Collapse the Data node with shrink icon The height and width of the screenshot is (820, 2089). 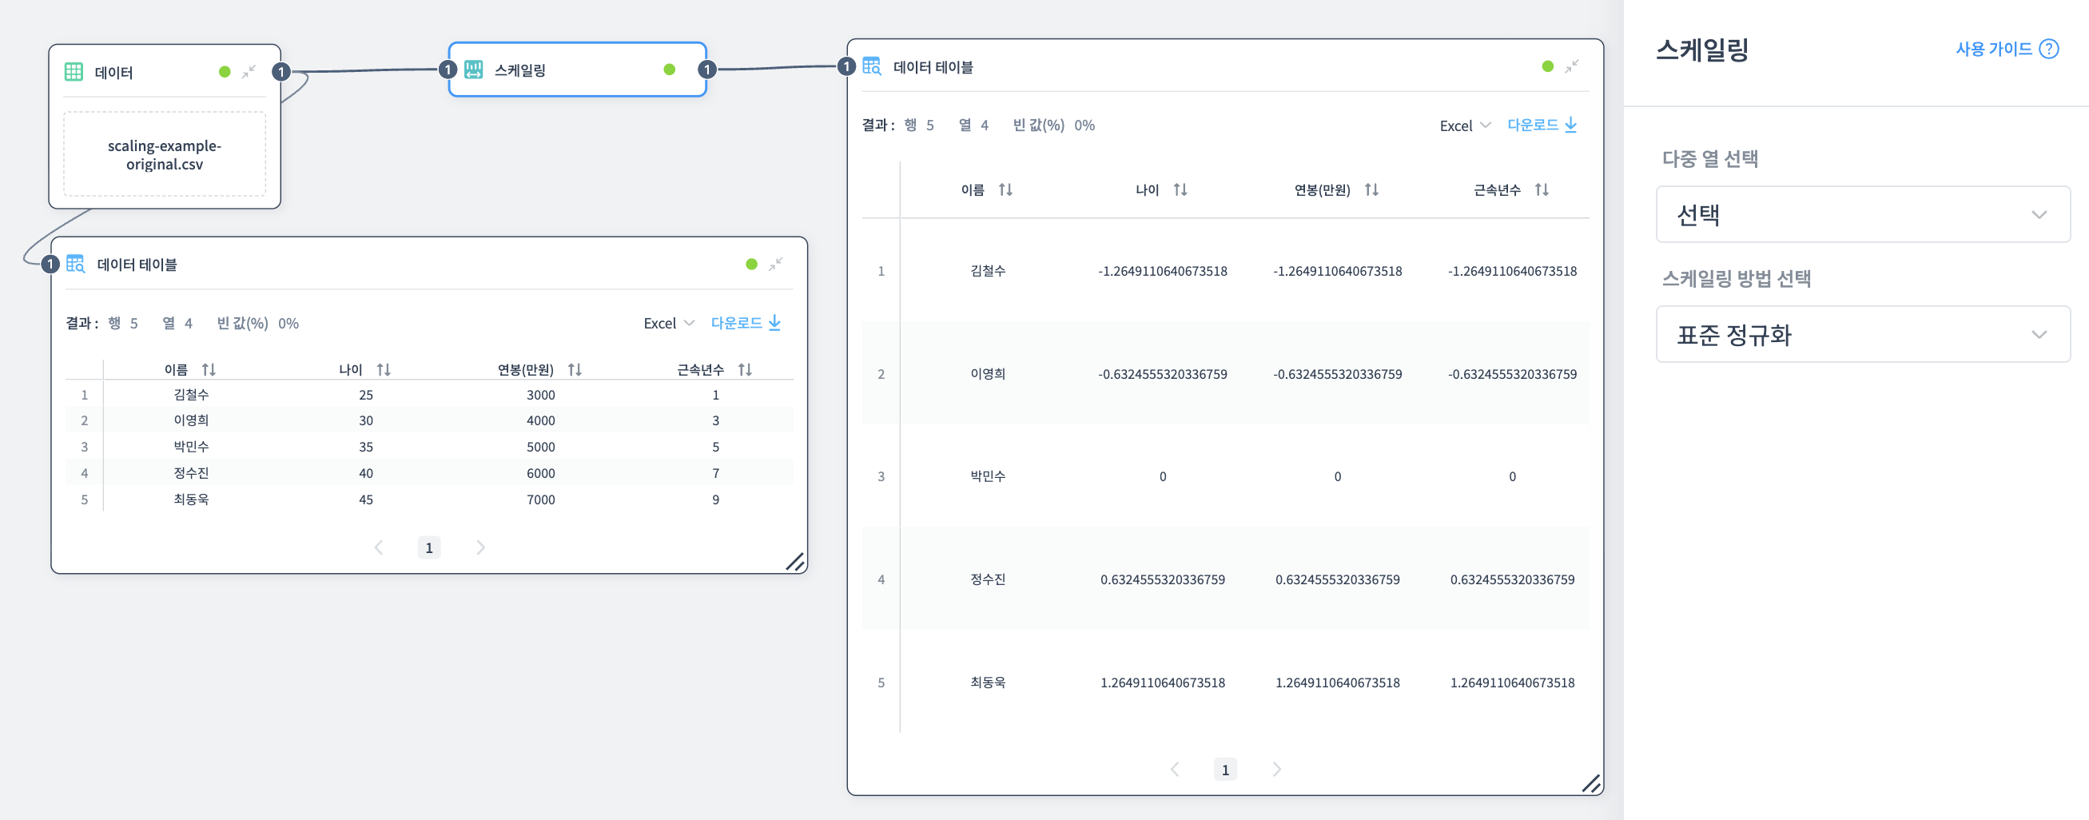click(x=249, y=72)
